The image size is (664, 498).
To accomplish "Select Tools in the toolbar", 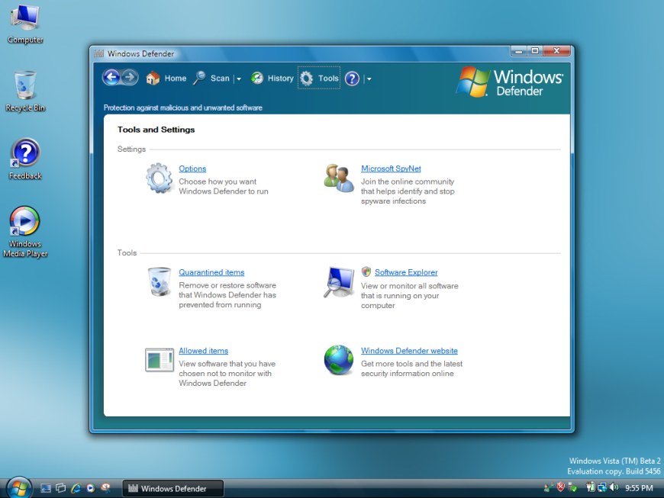I will pyautogui.click(x=319, y=78).
